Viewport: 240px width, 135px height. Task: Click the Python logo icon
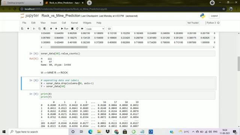[x=202, y=16]
